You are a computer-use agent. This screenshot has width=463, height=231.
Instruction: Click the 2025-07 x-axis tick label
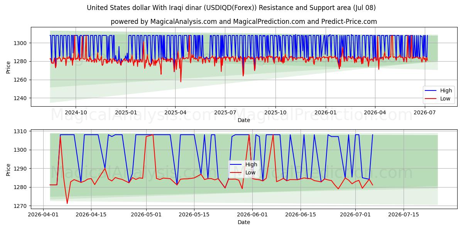[225, 112]
